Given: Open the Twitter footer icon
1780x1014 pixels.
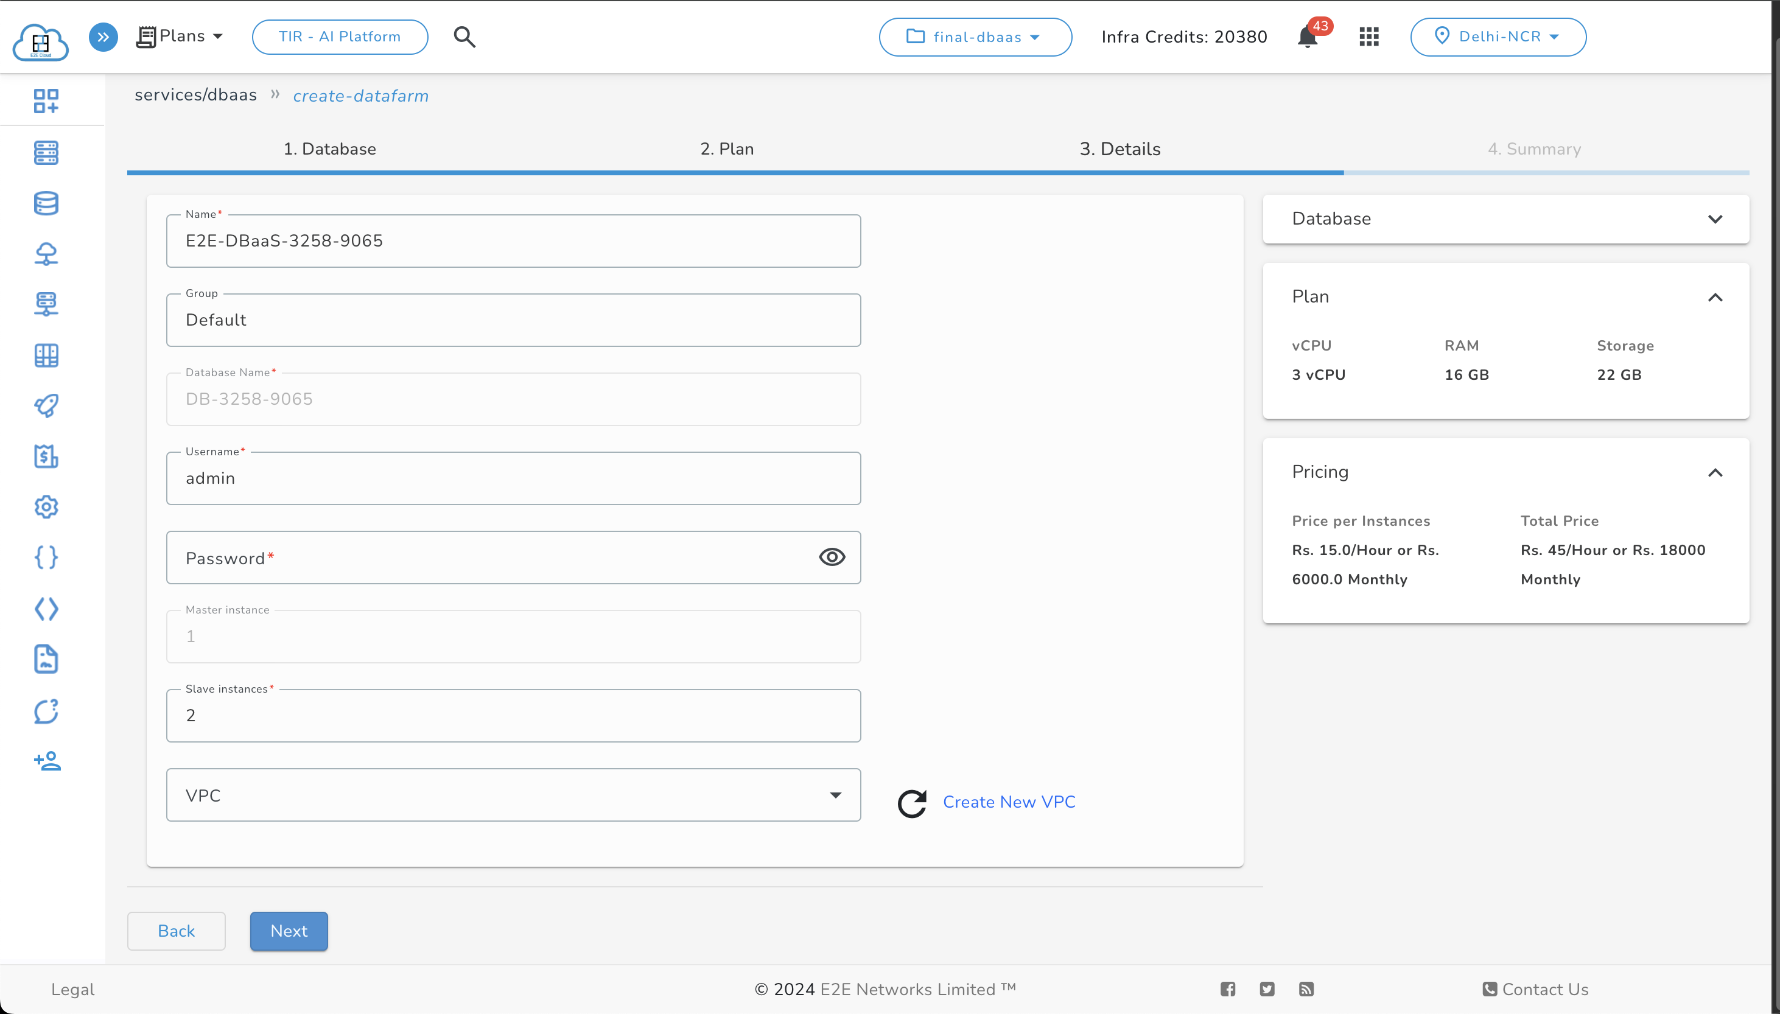Looking at the screenshot, I should [x=1267, y=990].
